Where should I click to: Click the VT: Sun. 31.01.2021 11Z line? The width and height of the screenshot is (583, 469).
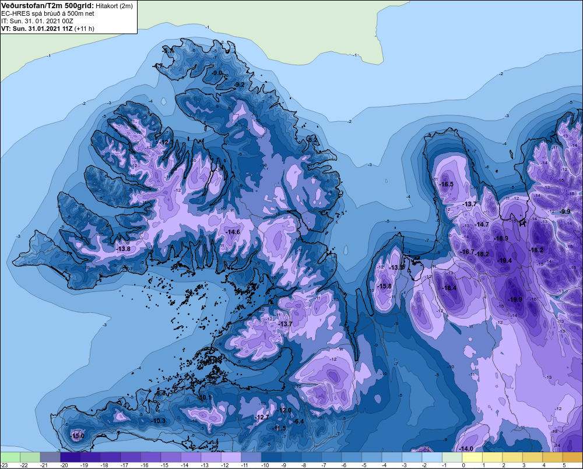48,29
